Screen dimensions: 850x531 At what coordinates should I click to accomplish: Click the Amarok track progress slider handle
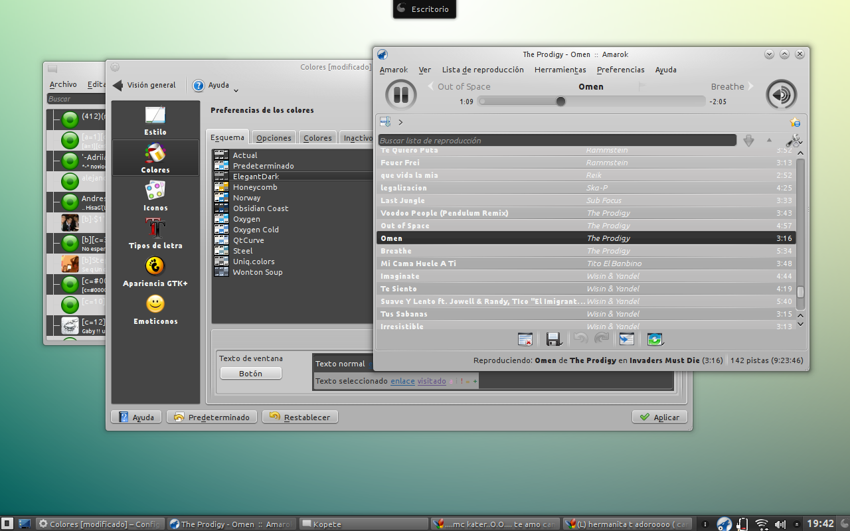[560, 102]
